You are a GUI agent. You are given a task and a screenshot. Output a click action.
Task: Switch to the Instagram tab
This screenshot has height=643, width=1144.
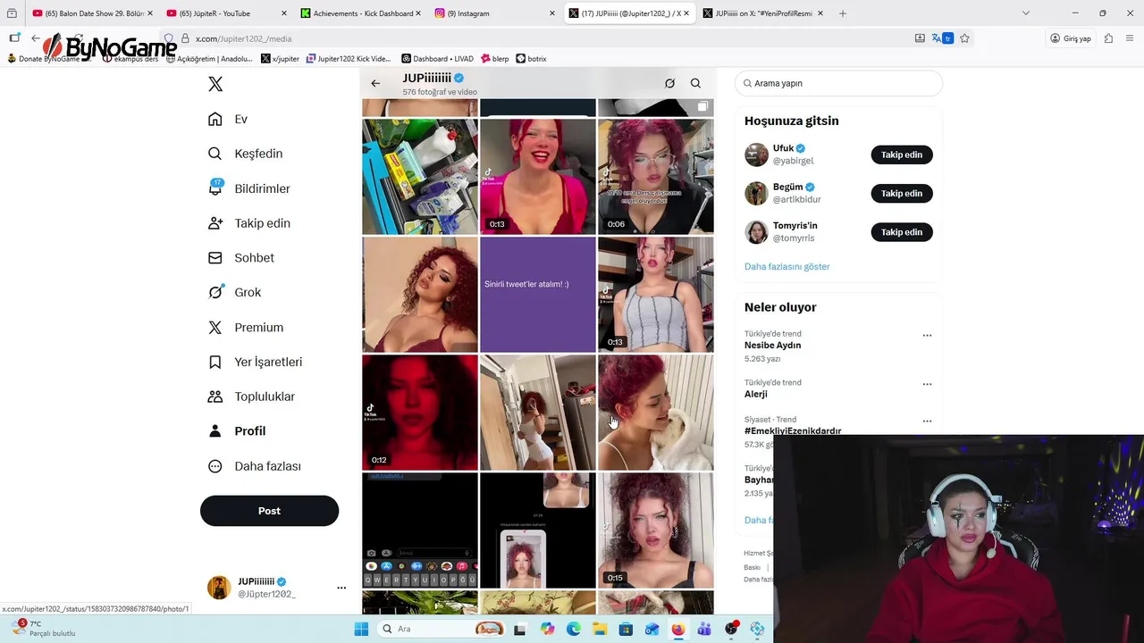pos(494,13)
